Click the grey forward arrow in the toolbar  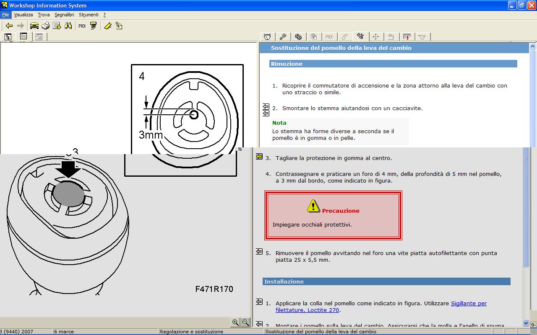point(20,26)
